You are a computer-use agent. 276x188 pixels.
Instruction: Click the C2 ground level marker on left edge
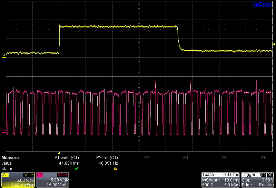coord(3,131)
